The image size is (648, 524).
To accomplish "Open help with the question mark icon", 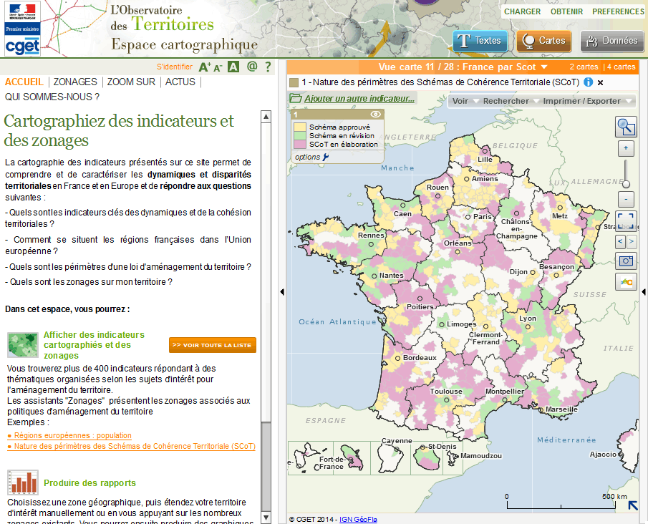I will tap(269, 67).
